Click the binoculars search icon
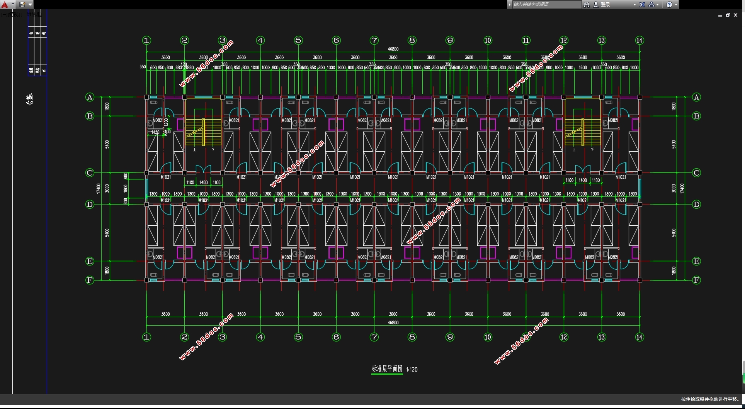This screenshot has height=409, width=745. click(587, 5)
